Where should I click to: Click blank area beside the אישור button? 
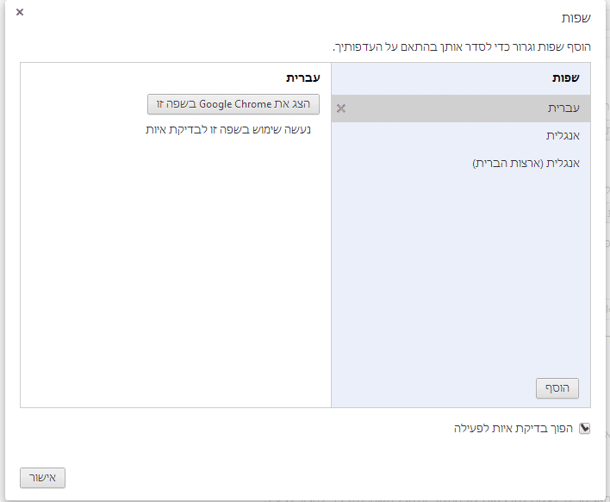pyautogui.click(x=302, y=478)
